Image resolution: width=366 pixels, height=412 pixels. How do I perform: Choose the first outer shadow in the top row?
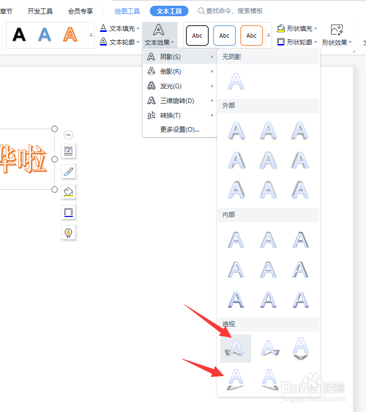click(237, 130)
